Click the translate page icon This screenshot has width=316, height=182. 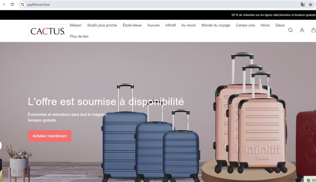(303, 4)
